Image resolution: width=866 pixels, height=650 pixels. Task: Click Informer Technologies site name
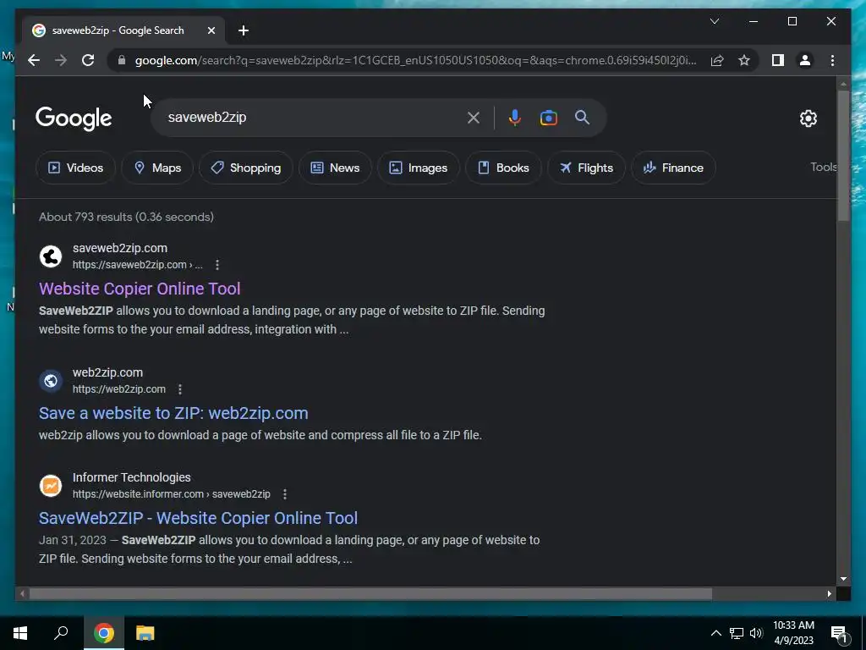point(131,477)
